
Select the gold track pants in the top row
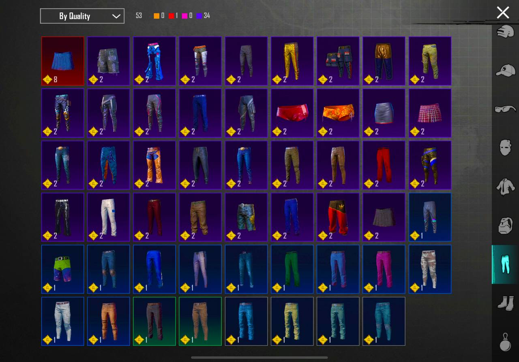click(292, 61)
